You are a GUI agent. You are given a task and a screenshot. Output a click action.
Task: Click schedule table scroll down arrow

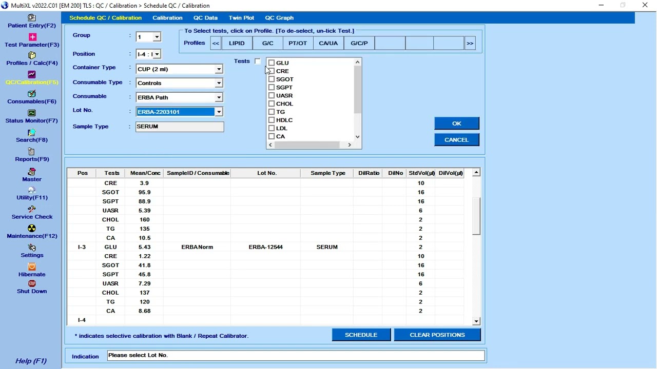[476, 321]
